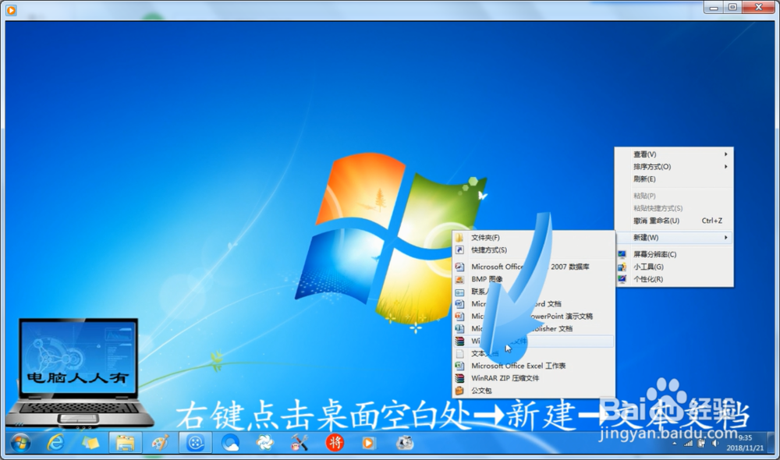Screen dimensions: 780x460
Task: Close the video player window
Action: click(759, 8)
